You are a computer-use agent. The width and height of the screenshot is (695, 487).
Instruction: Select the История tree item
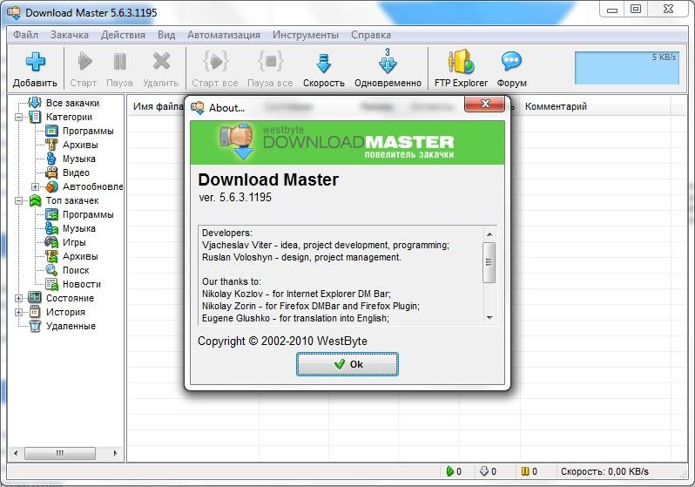(x=65, y=312)
